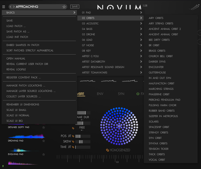Expand the 06 Lead category
Screen dimensions: 201x169
(x=111, y=40)
